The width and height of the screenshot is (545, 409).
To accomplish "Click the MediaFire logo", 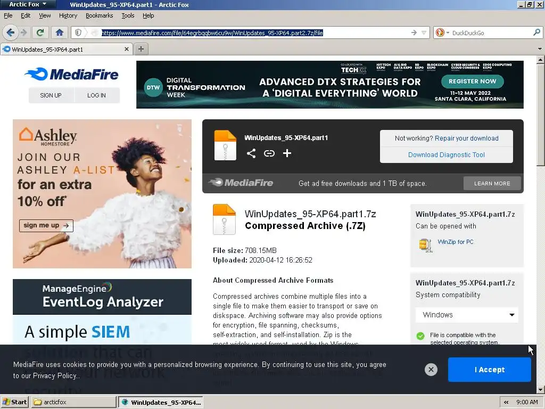I will 71,74.
